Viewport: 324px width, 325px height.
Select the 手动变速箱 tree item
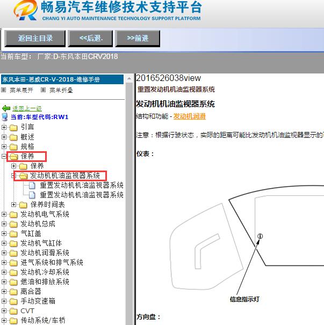tap(38, 301)
